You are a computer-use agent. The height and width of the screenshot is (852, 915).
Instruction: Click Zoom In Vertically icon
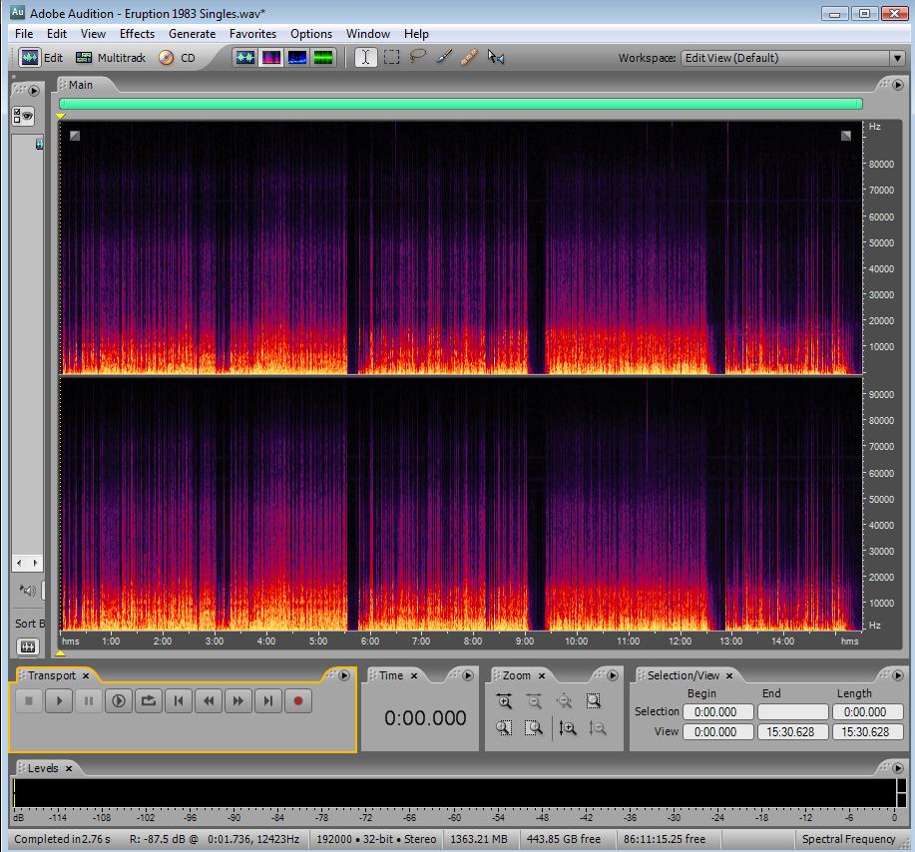(x=568, y=728)
